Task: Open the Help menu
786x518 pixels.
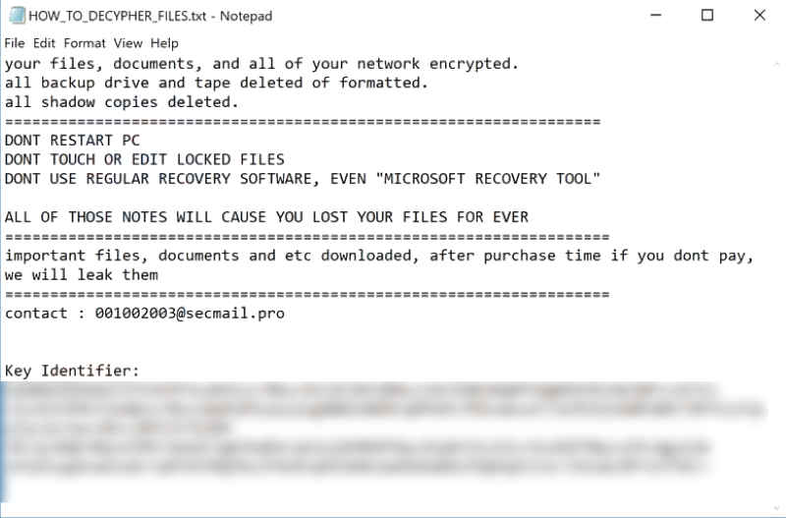Action: (165, 43)
